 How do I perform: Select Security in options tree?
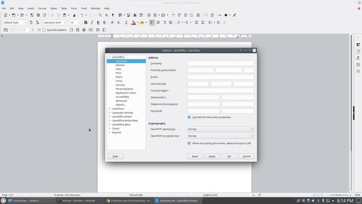point(120,85)
